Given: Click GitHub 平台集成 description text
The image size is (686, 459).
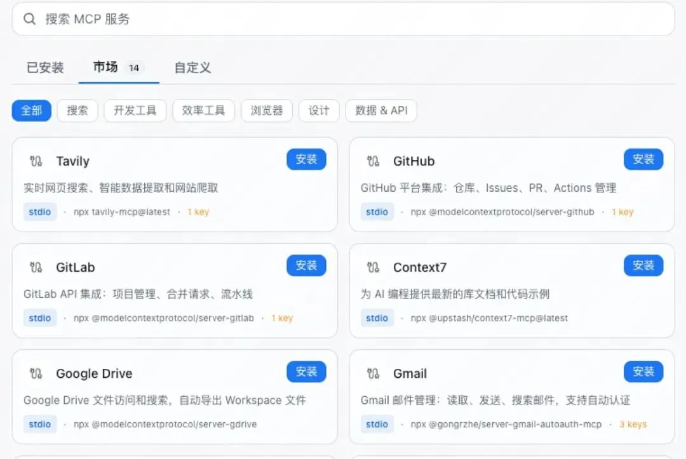Looking at the screenshot, I should coord(488,188).
